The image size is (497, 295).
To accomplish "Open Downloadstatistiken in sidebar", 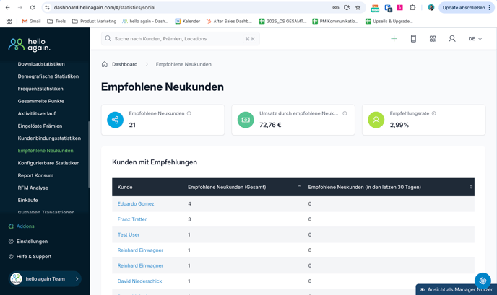I will [x=41, y=64].
